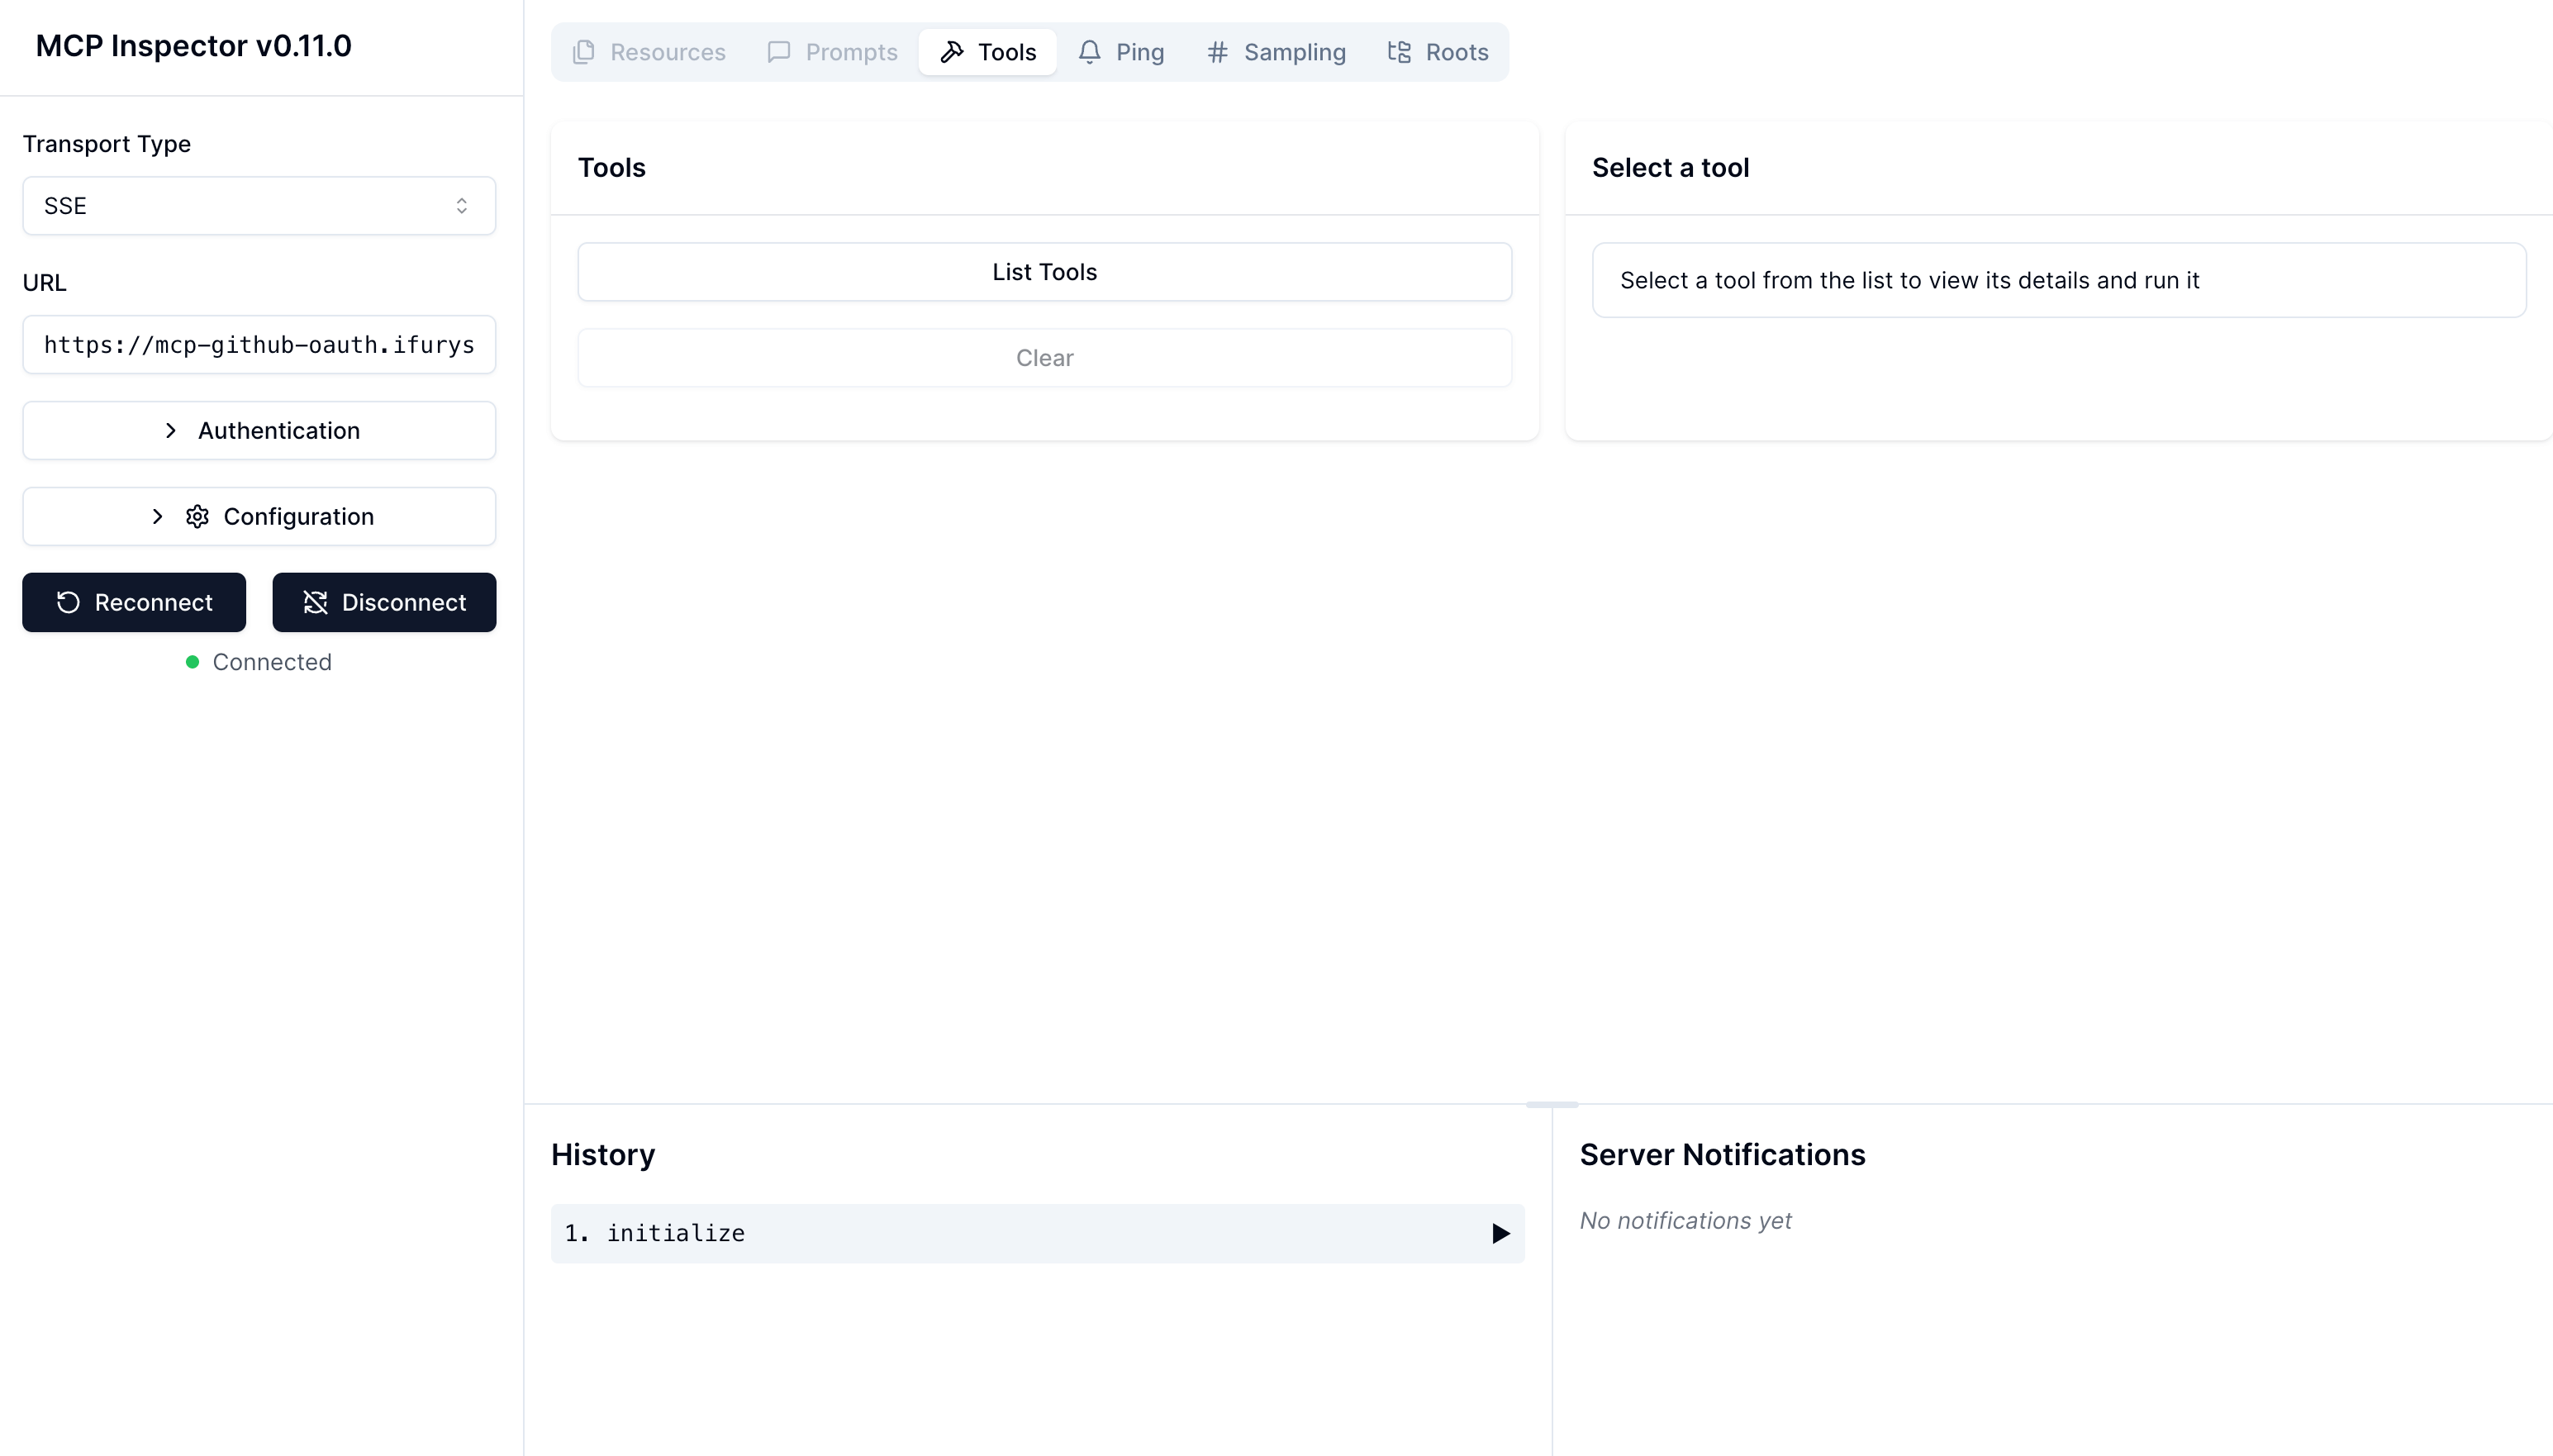Click the History heading
The image size is (2553, 1456).
click(603, 1155)
